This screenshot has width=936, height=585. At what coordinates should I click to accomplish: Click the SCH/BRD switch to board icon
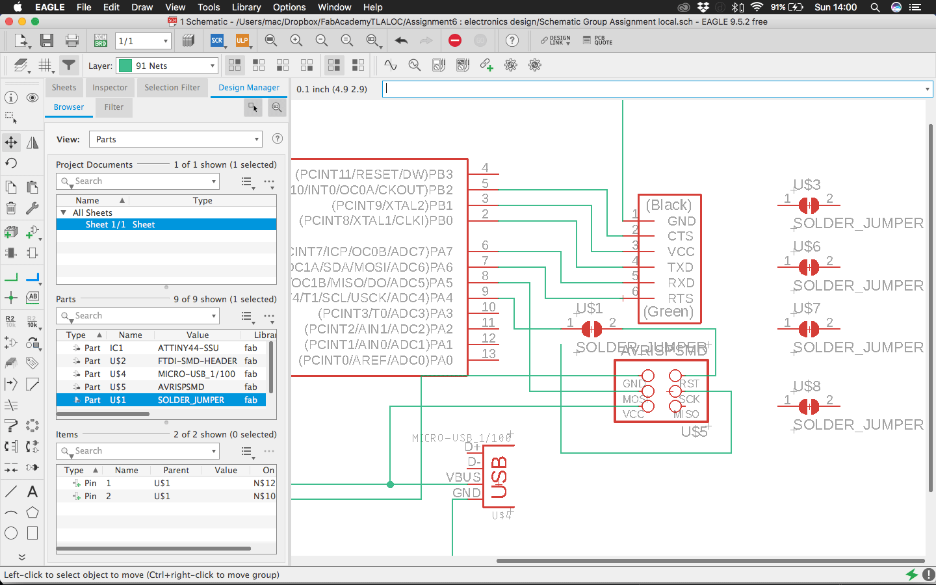coord(100,41)
